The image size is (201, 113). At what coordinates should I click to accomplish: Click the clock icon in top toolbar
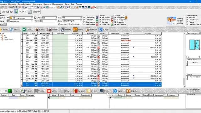[x=61, y=7]
